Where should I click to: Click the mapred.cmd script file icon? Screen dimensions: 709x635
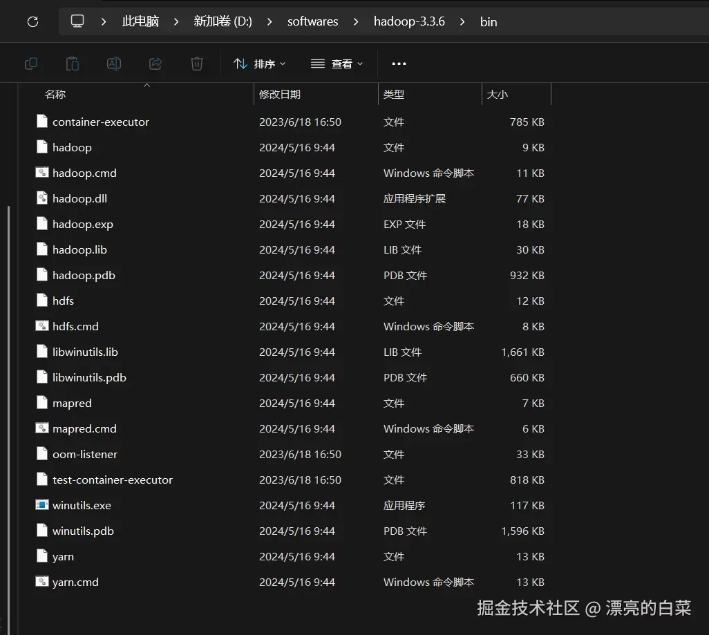point(42,428)
